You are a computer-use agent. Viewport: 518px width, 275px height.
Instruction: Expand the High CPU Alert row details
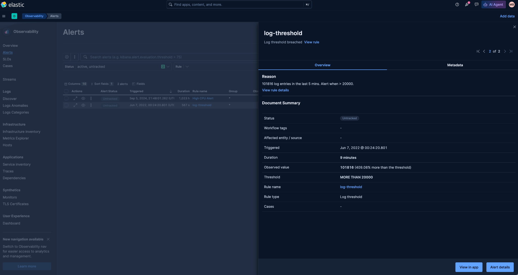coord(75,98)
